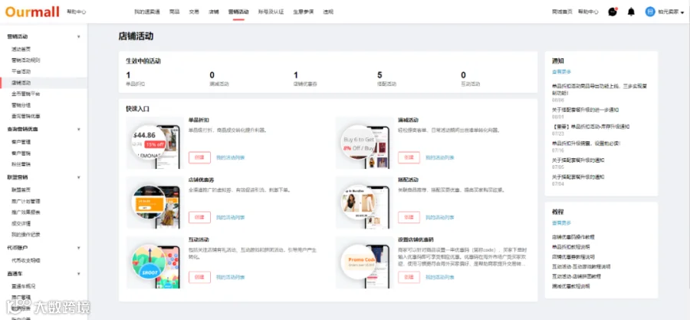Click the notification bell icon

pyautogui.click(x=631, y=12)
